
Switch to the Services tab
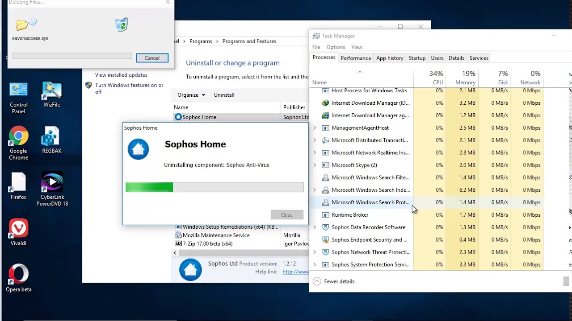(479, 58)
